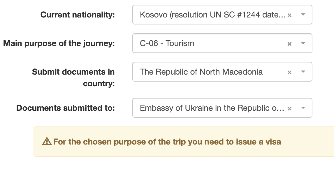Click The Republic of North Macedonia field

(201, 72)
